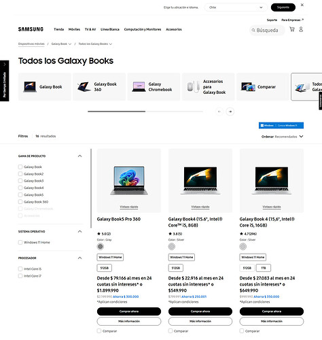
Task: Click the Siguiente button
Action: tap(283, 7)
